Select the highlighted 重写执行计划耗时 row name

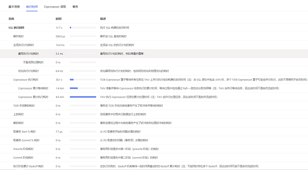click(29, 54)
